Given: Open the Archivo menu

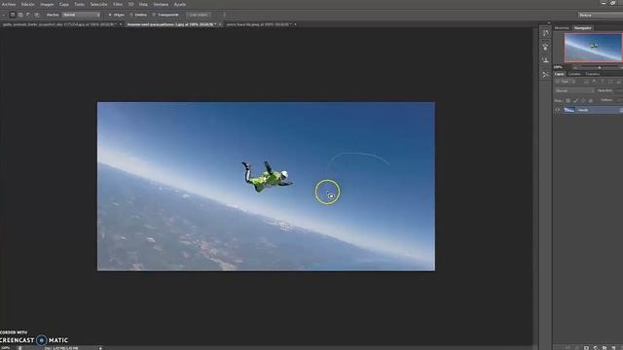Looking at the screenshot, I should tap(9, 4).
